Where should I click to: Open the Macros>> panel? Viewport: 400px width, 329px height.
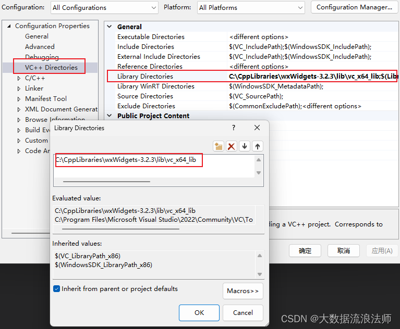(243, 291)
